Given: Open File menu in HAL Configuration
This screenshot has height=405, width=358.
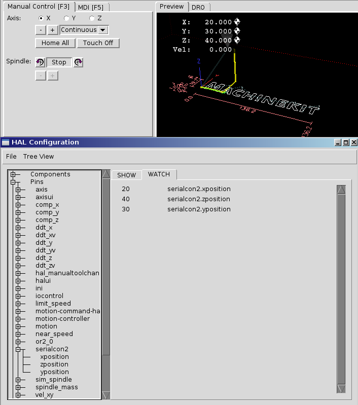Looking at the screenshot, I should tap(11, 157).
